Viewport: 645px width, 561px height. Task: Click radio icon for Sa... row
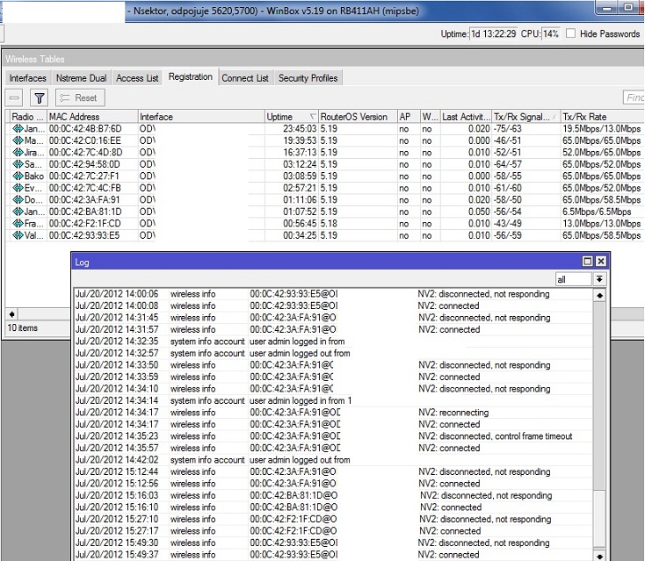click(x=18, y=164)
